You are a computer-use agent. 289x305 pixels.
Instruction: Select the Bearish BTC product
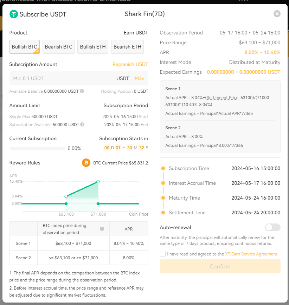click(x=58, y=47)
